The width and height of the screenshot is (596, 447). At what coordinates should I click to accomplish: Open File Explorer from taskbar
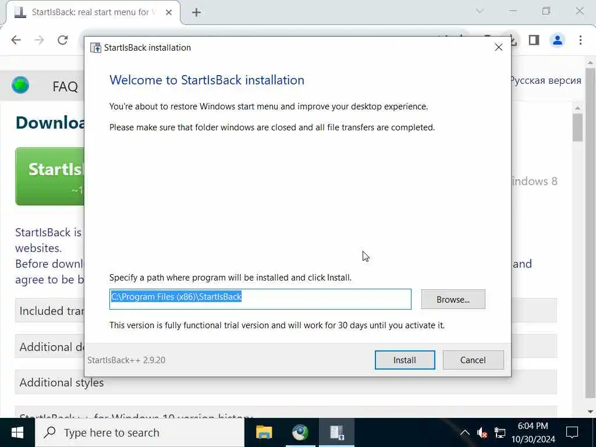(x=264, y=432)
